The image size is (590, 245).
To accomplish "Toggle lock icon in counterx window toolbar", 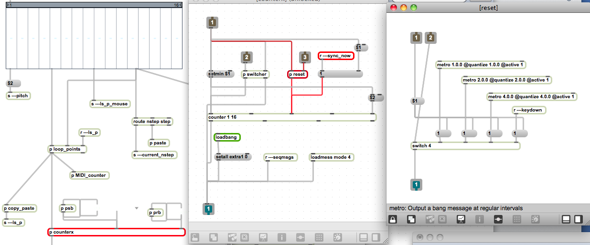I will [x=195, y=236].
